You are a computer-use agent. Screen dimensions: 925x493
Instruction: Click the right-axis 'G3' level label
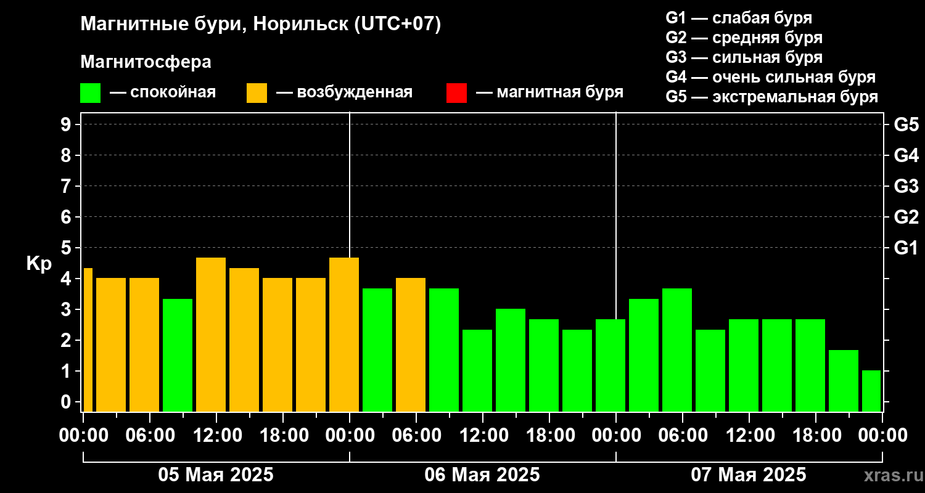click(906, 186)
